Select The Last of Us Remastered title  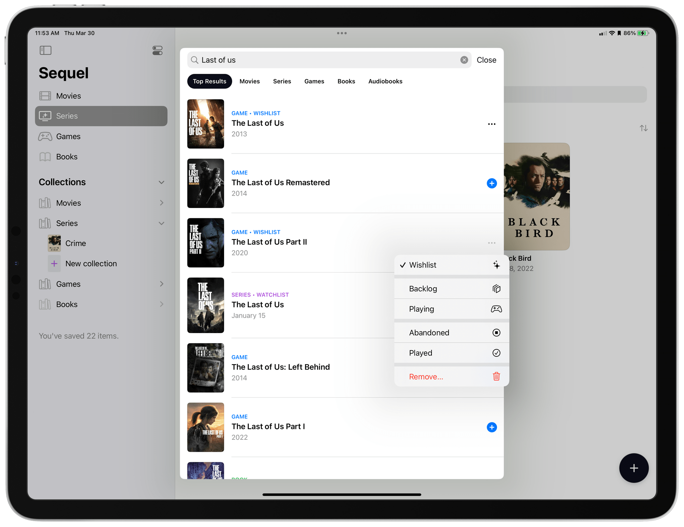click(281, 183)
